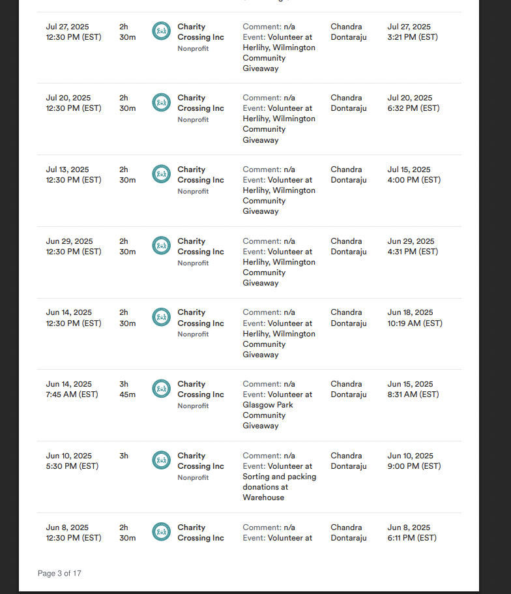Image resolution: width=511 pixels, height=594 pixels.
Task: Click the logo in the Glasgow Park giveaway row
Action: pos(161,388)
